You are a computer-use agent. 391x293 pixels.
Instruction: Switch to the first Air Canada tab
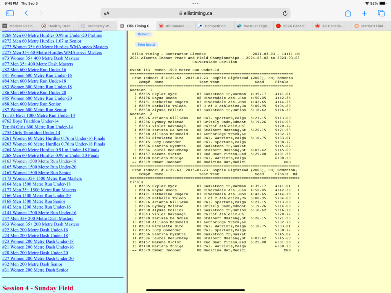pos(176,26)
